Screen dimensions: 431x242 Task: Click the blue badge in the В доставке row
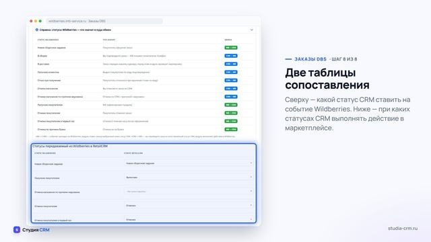(x=231, y=64)
